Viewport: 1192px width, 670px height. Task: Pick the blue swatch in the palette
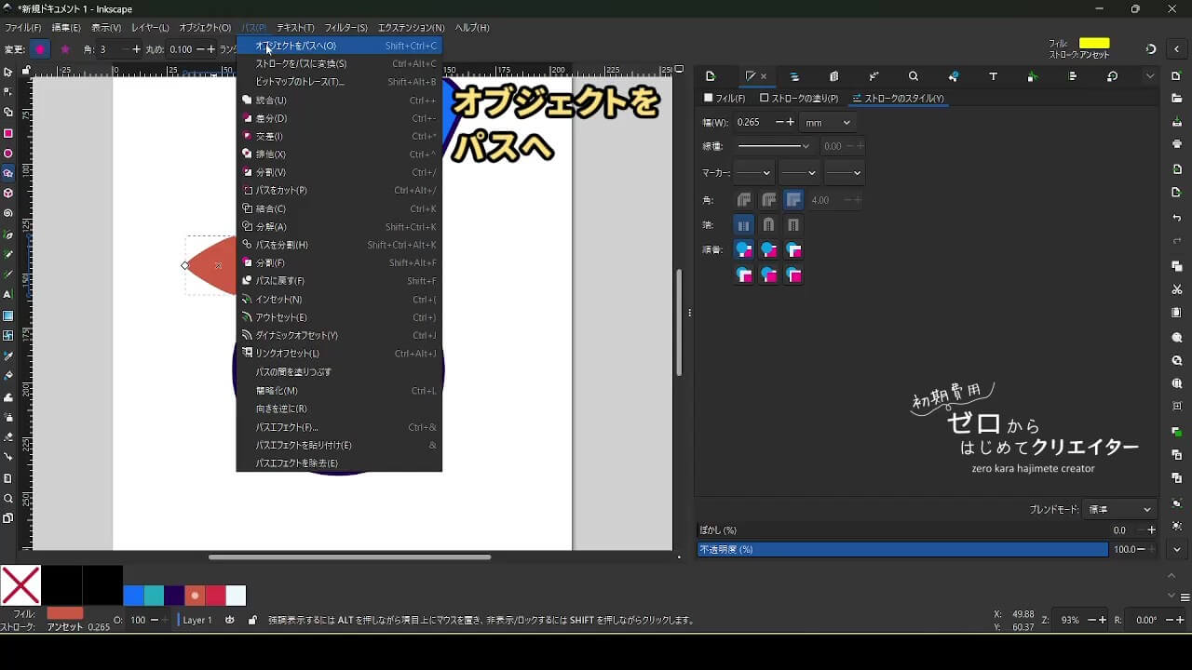[133, 596]
